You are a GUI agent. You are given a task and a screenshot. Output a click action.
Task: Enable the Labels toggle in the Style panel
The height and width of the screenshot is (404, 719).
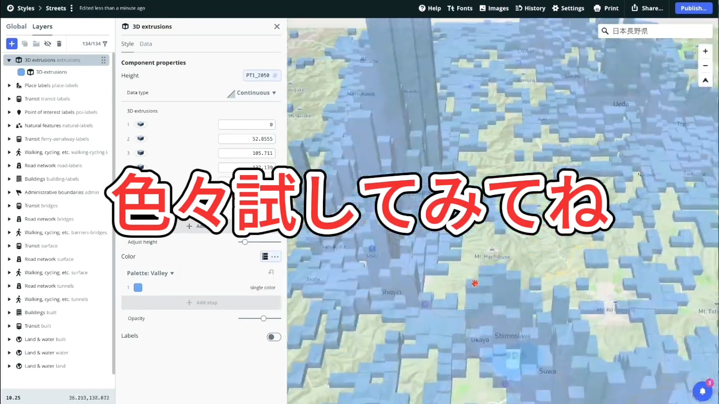(274, 336)
